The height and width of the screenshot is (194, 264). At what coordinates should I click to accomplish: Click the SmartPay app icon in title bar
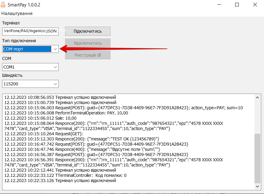pyautogui.click(x=4, y=5)
